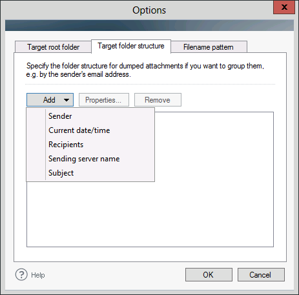Open the Help link text
The width and height of the screenshot is (299, 295).
(x=38, y=275)
